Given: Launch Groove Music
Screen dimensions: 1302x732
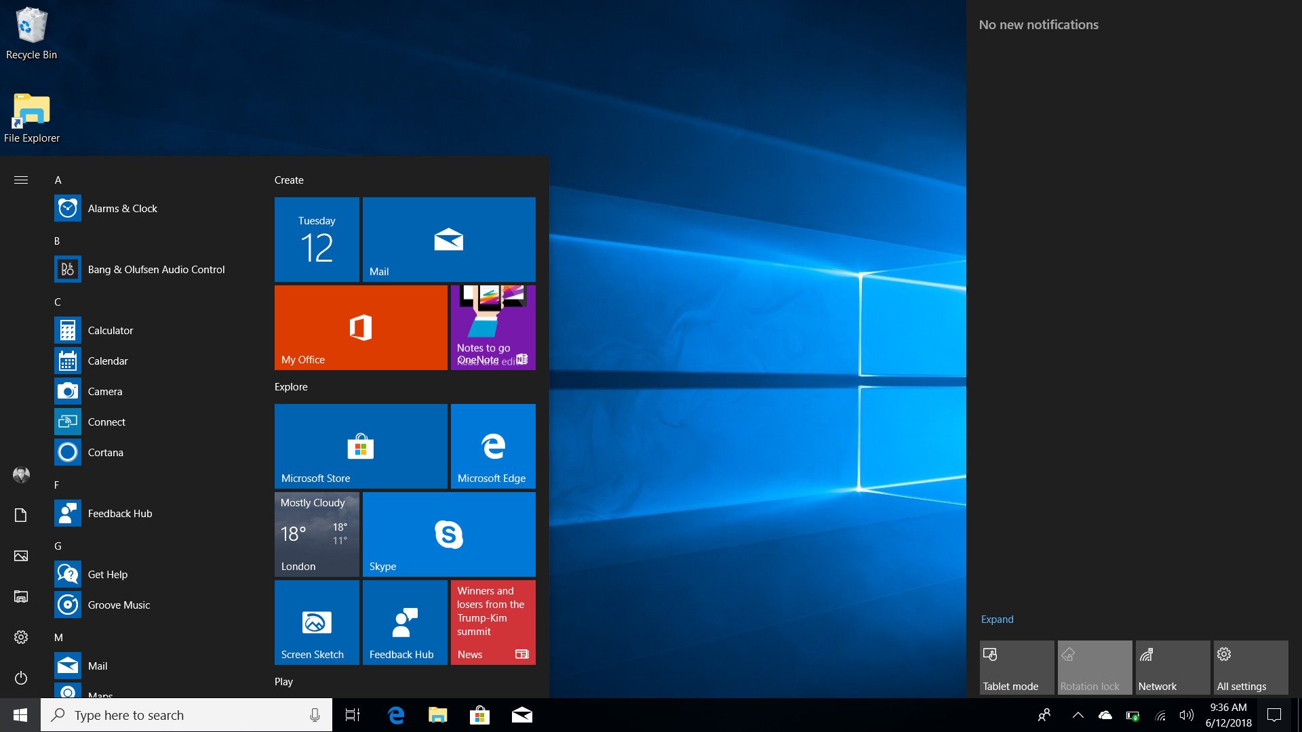Looking at the screenshot, I should tap(153, 605).
